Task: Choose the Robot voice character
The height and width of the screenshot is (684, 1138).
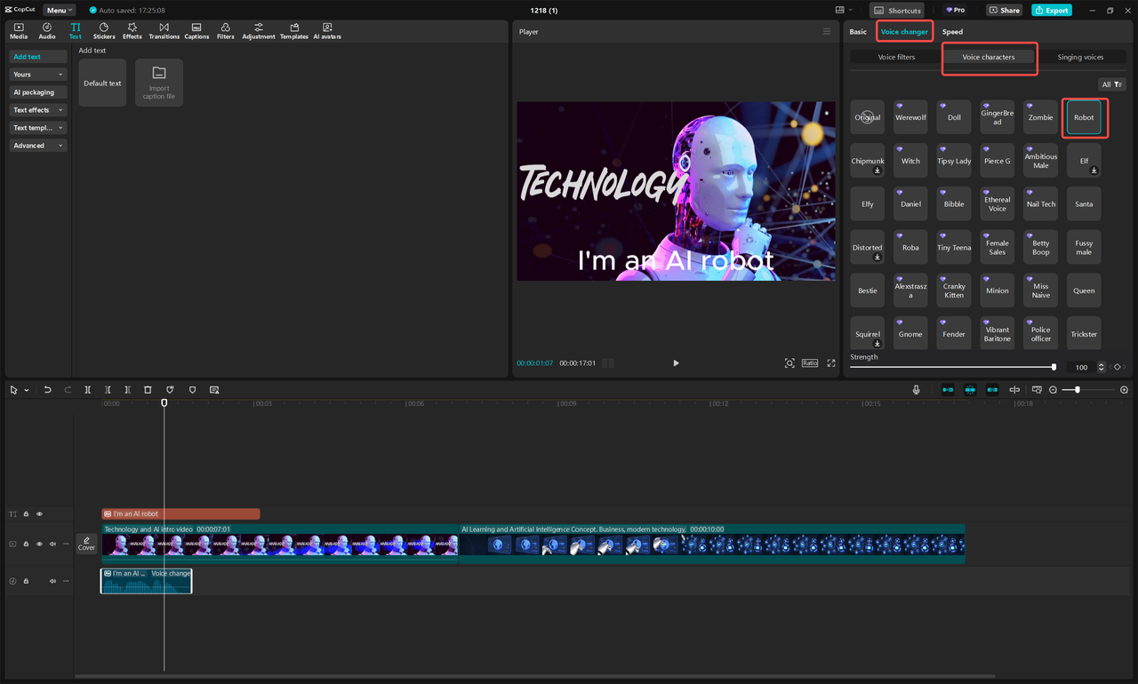Action: pyautogui.click(x=1084, y=117)
